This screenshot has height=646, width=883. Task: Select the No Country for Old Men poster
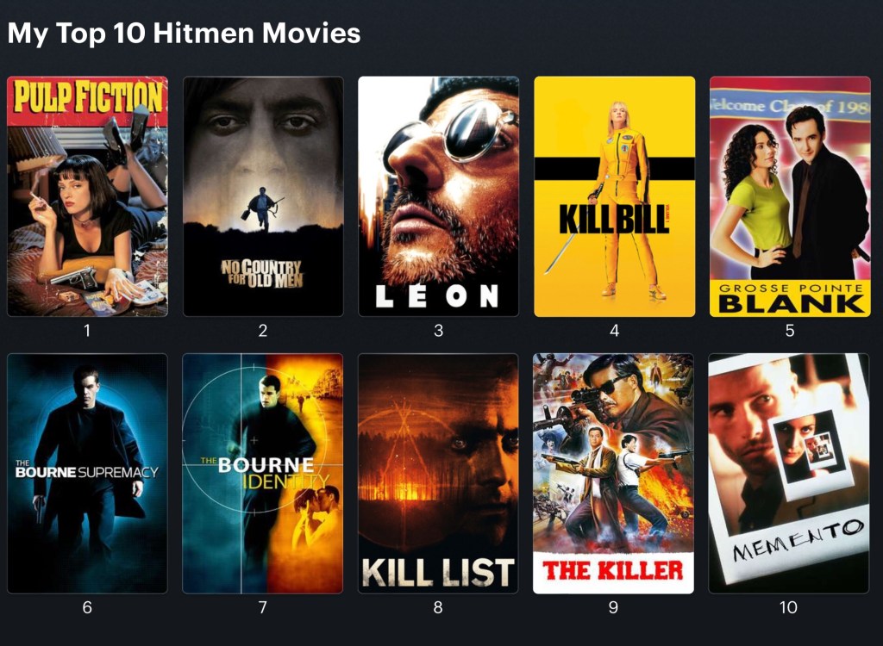(263, 196)
